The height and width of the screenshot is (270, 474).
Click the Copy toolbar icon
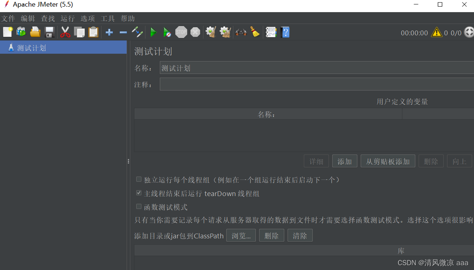79,32
